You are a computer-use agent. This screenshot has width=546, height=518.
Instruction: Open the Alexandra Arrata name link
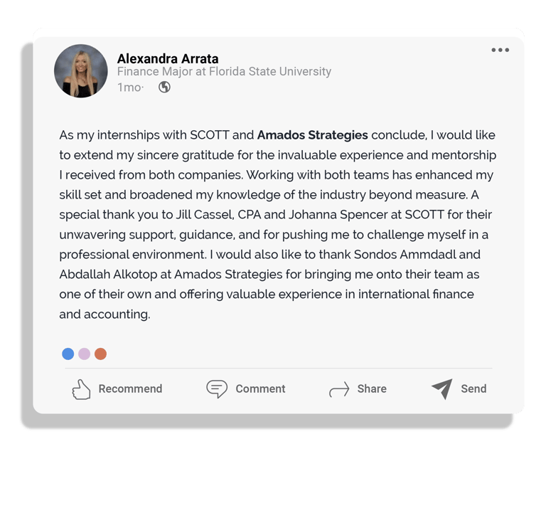(168, 58)
